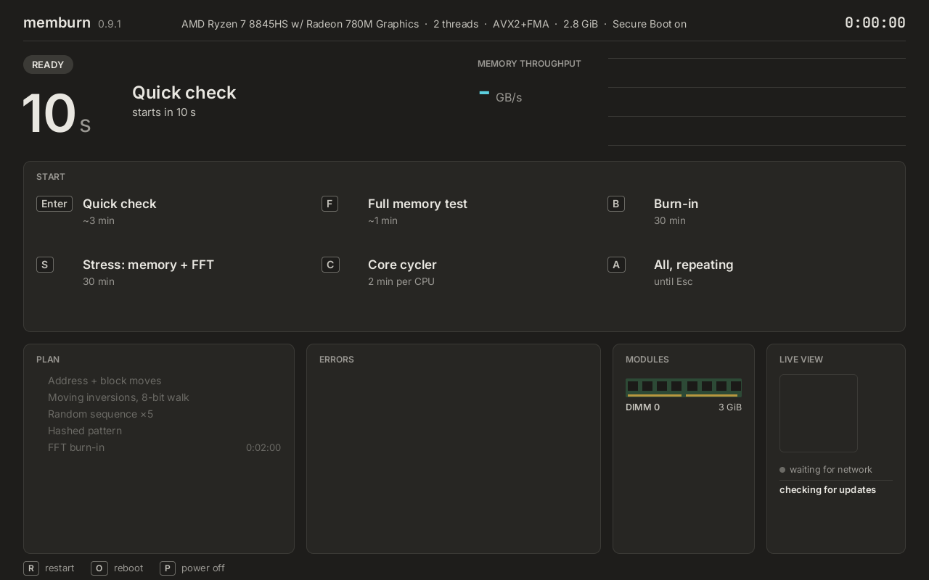
Task: Click the 'Address + block moves' plan step
Action: 105,381
